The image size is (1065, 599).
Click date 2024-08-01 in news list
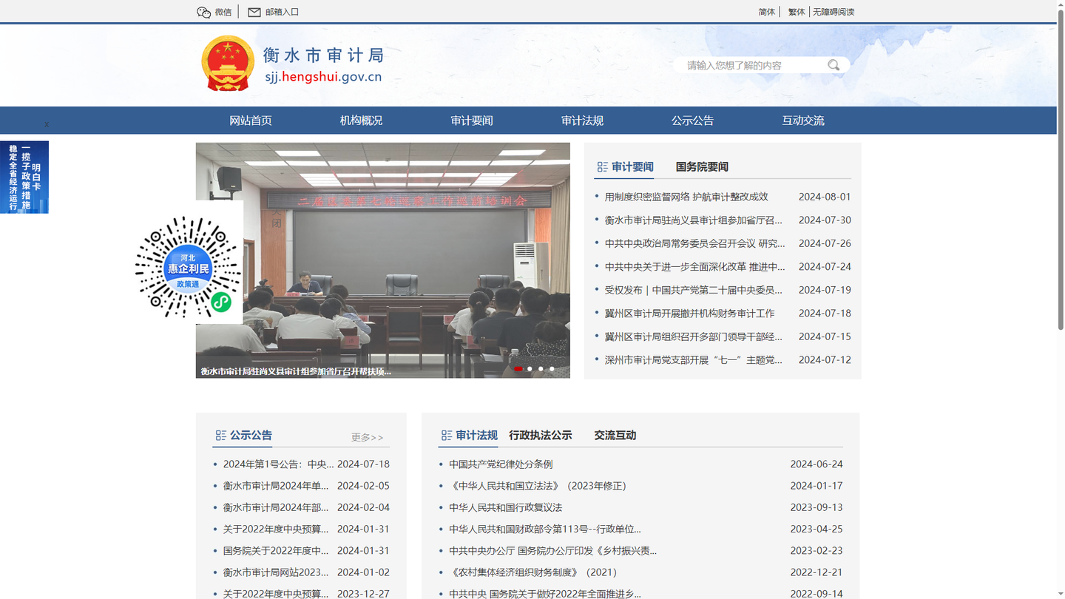[825, 197]
